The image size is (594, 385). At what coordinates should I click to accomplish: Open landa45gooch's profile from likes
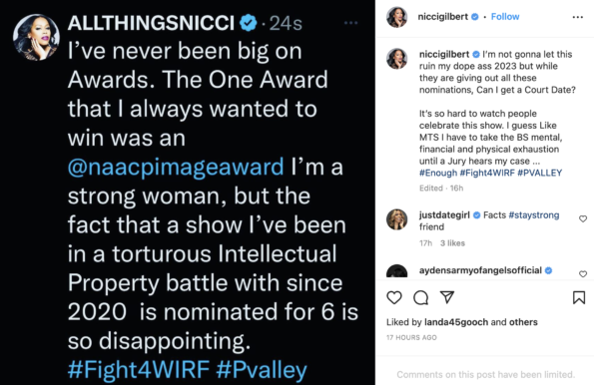point(456,322)
